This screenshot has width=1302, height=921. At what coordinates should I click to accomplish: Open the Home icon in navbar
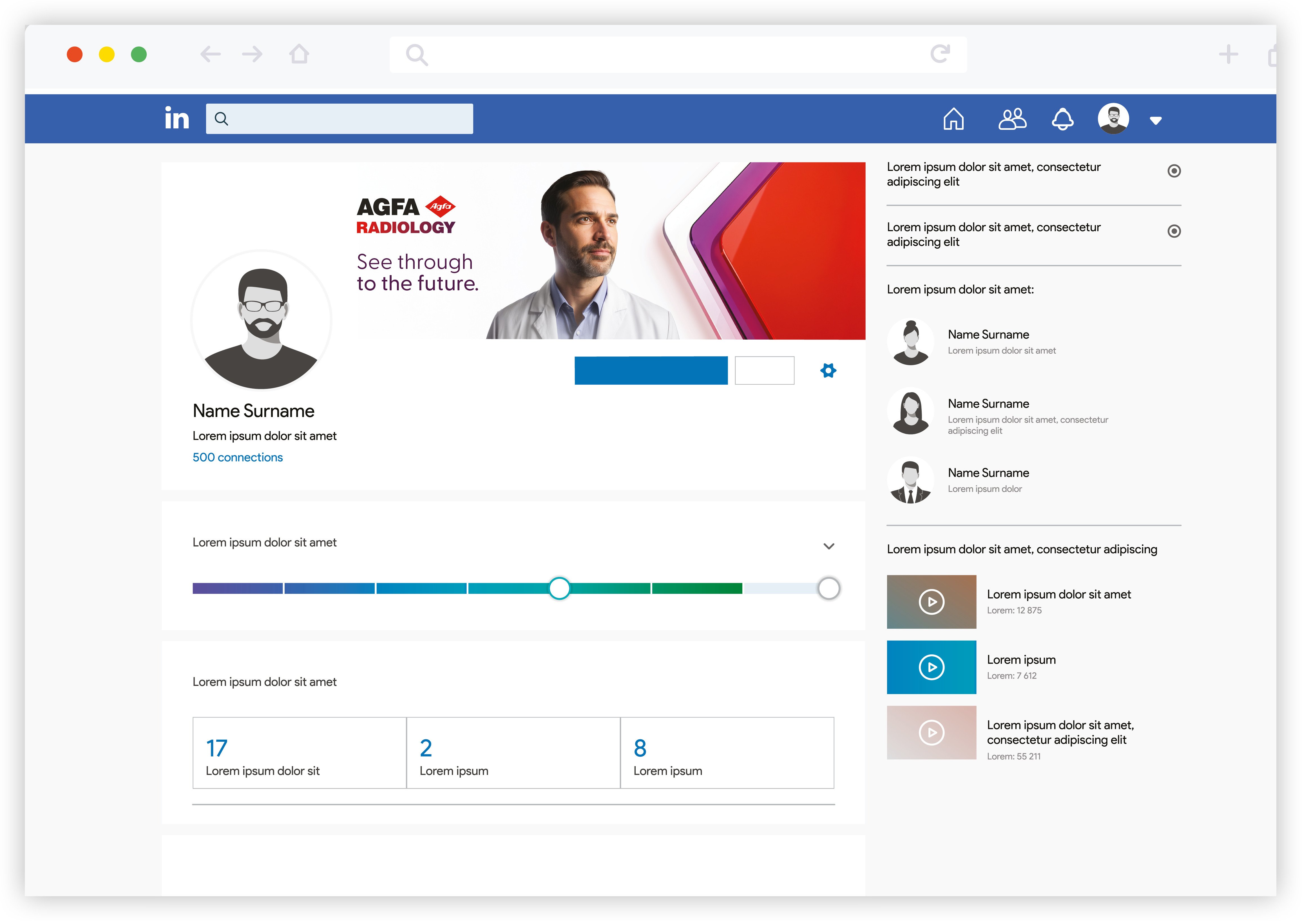point(953,119)
